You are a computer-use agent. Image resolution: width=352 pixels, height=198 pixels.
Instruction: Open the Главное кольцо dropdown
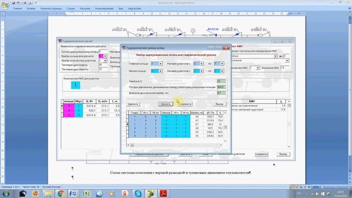coord(160,64)
